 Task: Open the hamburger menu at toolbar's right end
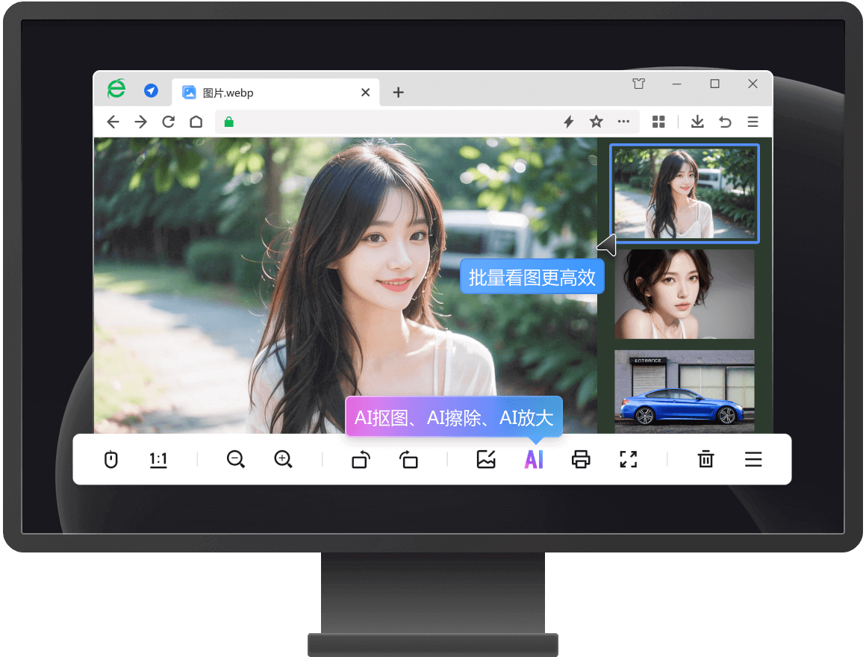[x=753, y=459]
